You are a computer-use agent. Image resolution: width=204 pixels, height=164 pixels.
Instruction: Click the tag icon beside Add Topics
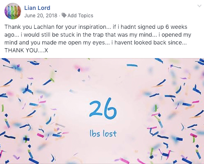coord(64,15)
